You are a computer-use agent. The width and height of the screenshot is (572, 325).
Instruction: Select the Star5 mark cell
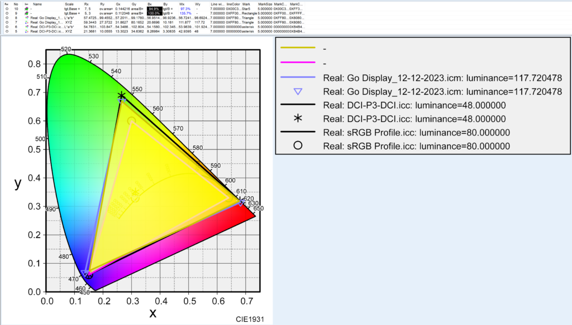point(246,9)
